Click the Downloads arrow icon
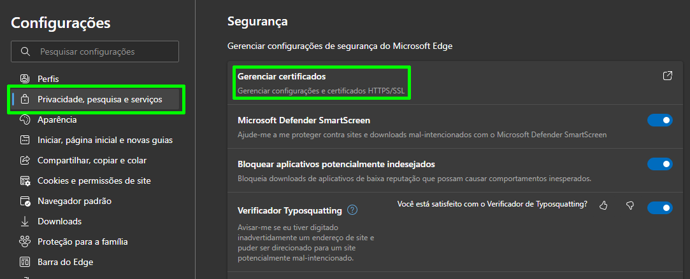Screen dimensions: 690x279 pos(25,222)
